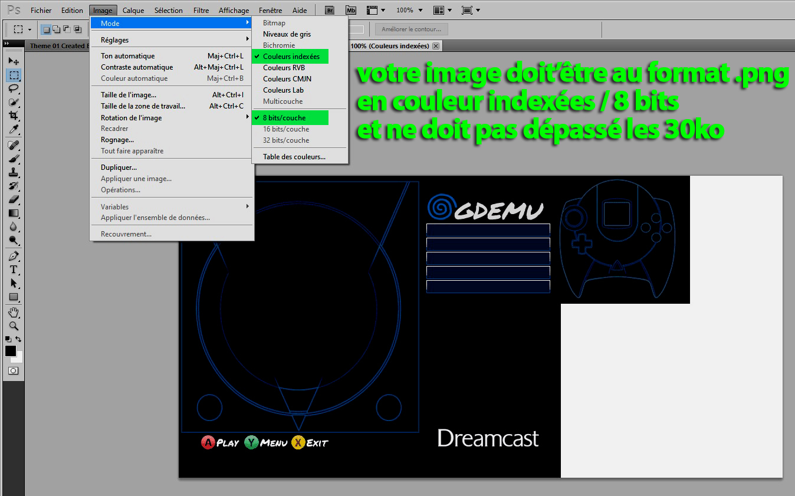Screen dimensions: 795x496
Task: Launch Mini Bridge from the Mb icon
Action: click(x=351, y=10)
